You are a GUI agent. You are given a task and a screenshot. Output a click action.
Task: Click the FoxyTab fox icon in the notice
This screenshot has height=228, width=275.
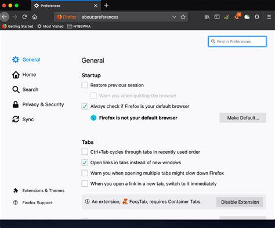(125, 201)
